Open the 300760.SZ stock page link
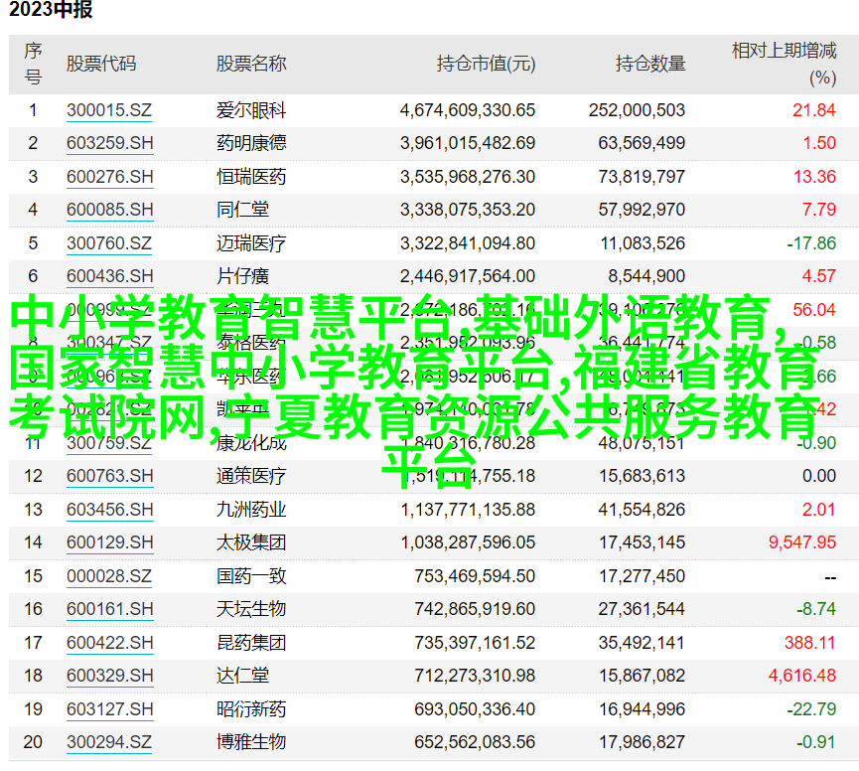This screenshot has width=859, height=771. 109,243
